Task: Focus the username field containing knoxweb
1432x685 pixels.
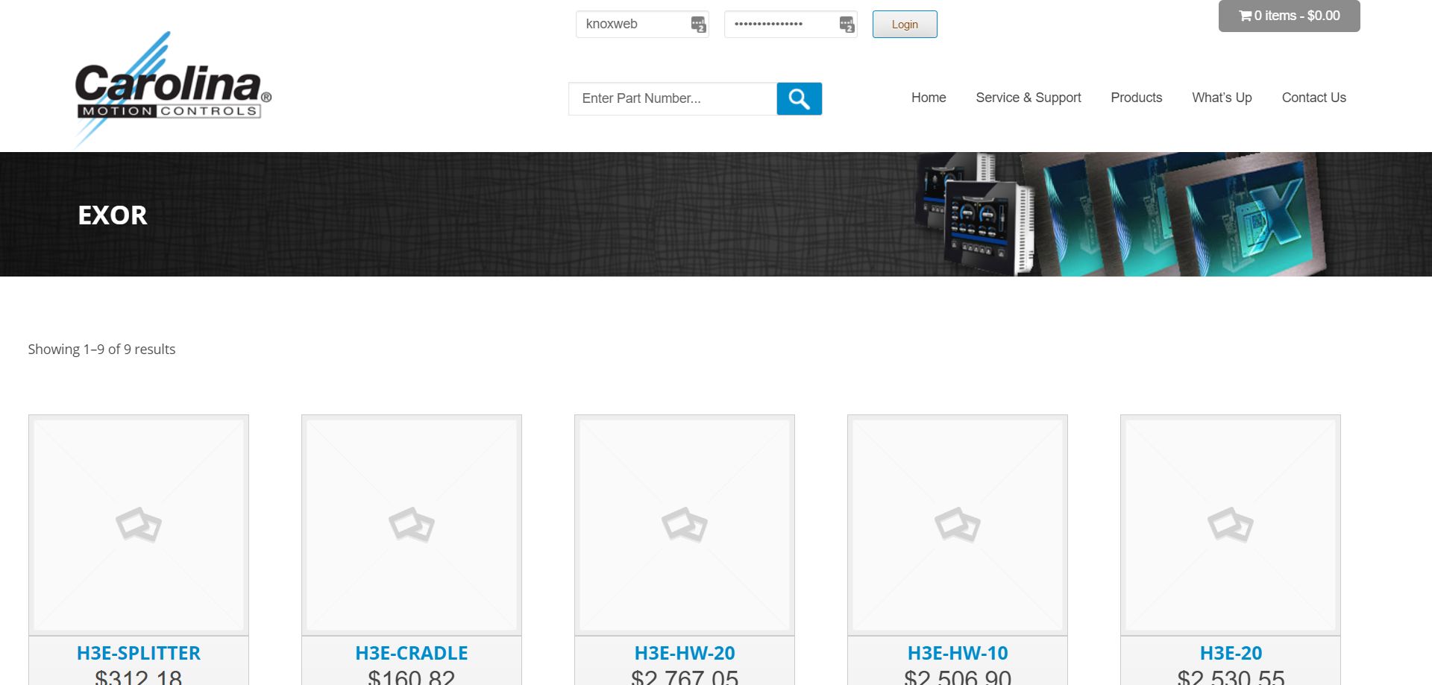Action: point(642,24)
